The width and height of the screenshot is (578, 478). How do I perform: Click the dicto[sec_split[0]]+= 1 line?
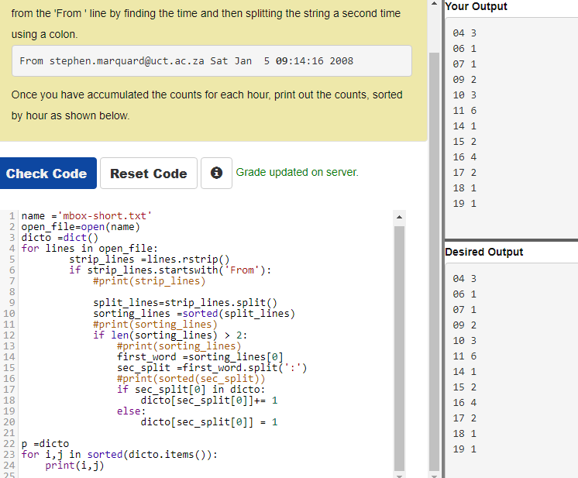pyautogui.click(x=209, y=401)
